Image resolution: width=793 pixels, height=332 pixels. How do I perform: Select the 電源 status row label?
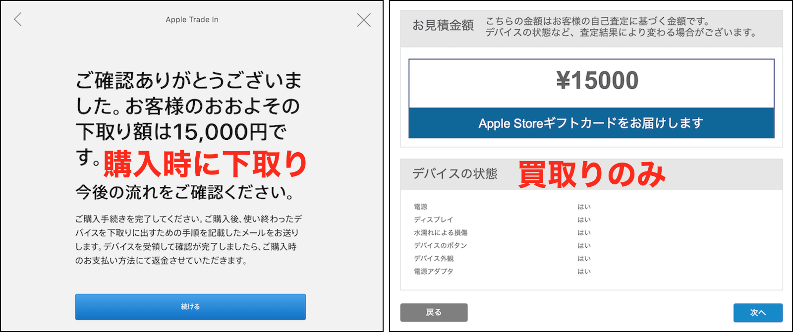[421, 207]
